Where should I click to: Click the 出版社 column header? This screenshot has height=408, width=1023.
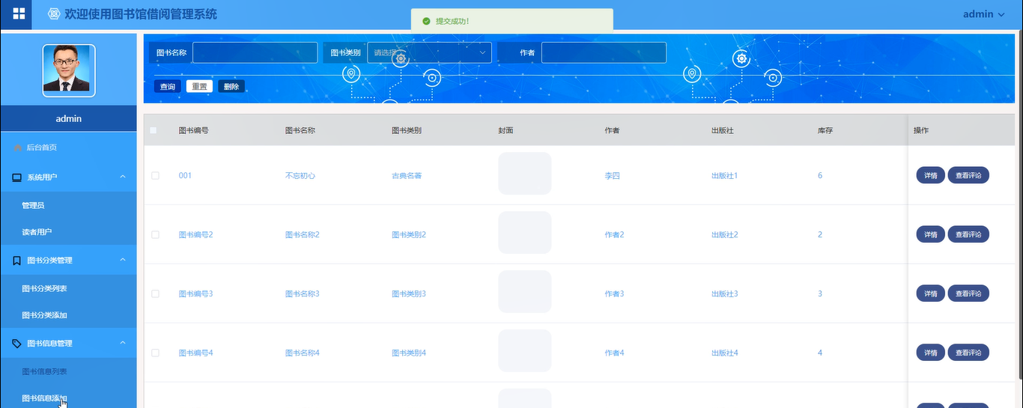[x=723, y=130]
